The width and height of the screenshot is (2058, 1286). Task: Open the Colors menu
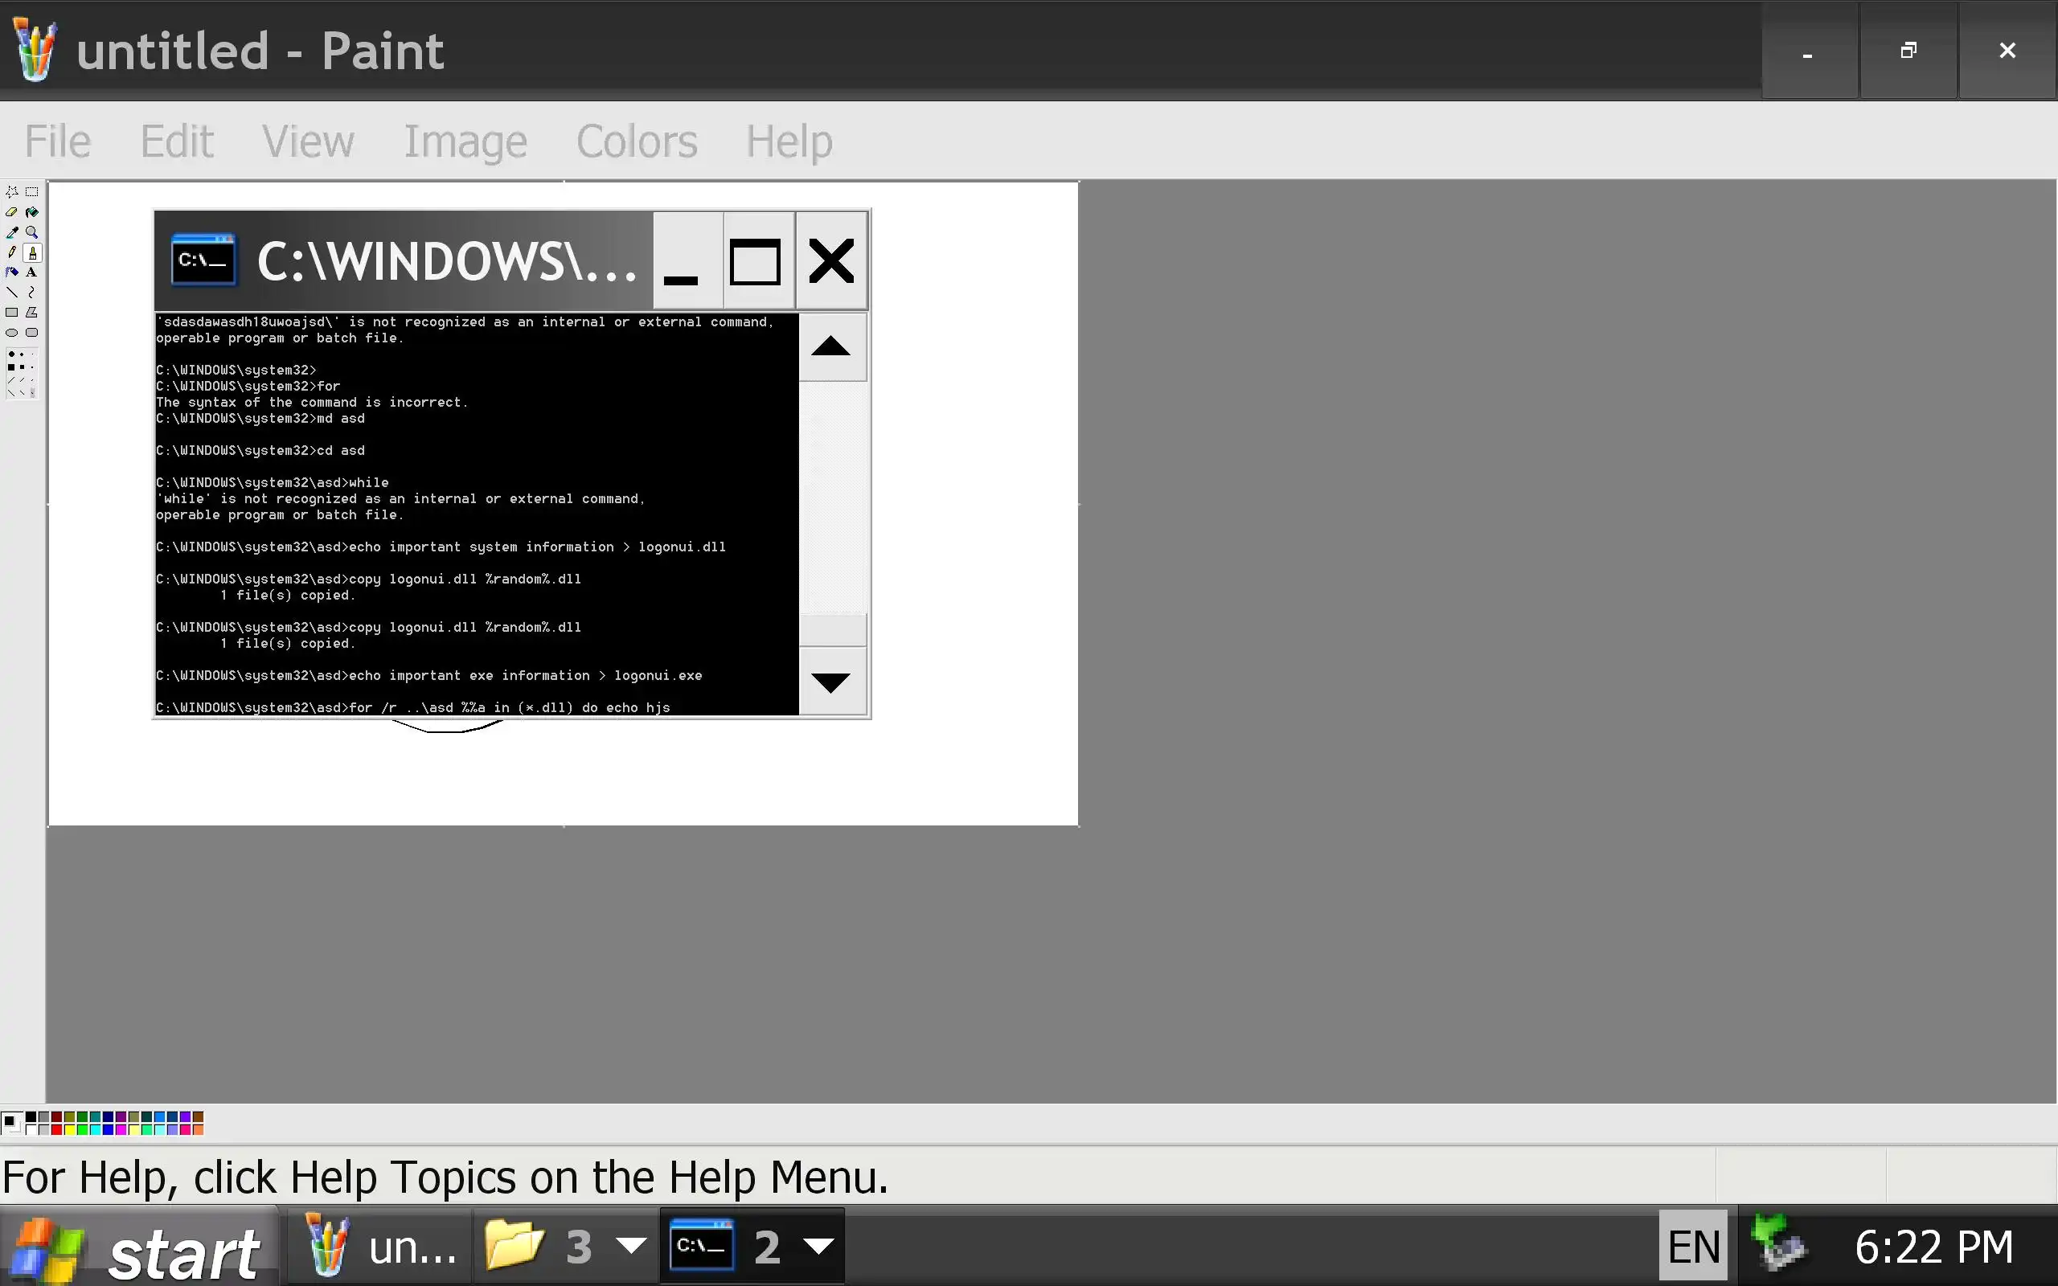point(636,141)
